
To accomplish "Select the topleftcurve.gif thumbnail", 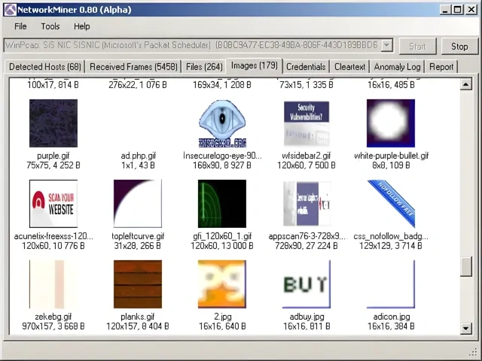I will coord(137,204).
